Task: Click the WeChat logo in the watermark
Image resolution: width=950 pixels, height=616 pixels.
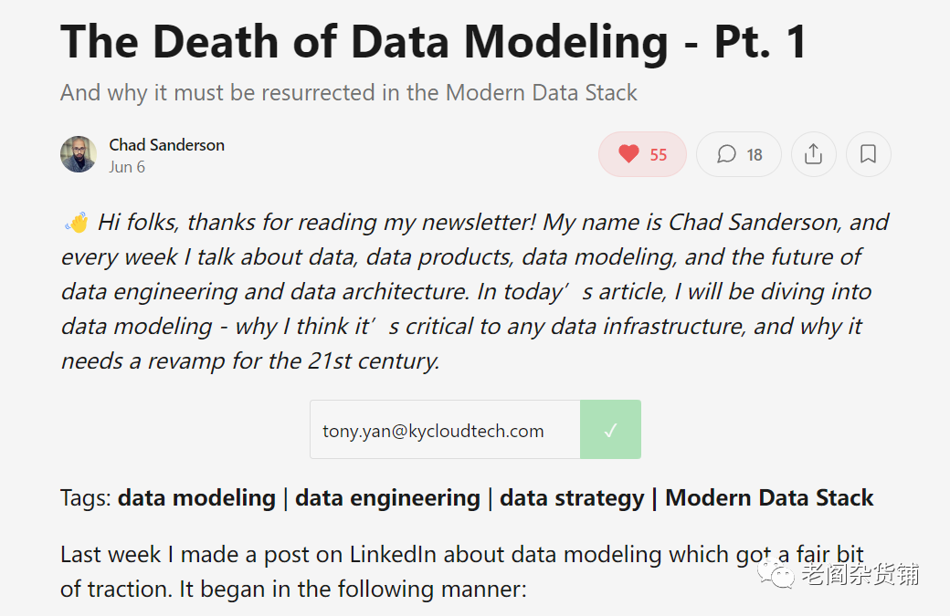Action: point(779,575)
